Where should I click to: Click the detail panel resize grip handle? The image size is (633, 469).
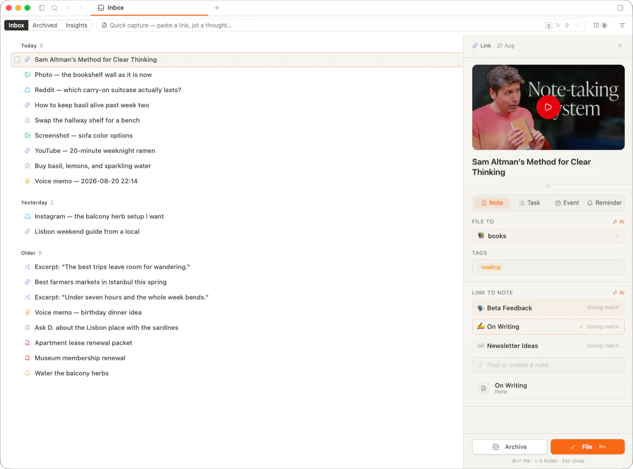coord(548,186)
